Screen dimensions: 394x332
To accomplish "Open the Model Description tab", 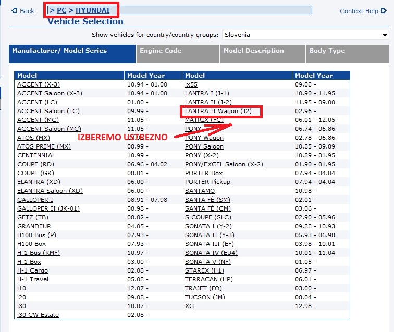I will point(263,54).
